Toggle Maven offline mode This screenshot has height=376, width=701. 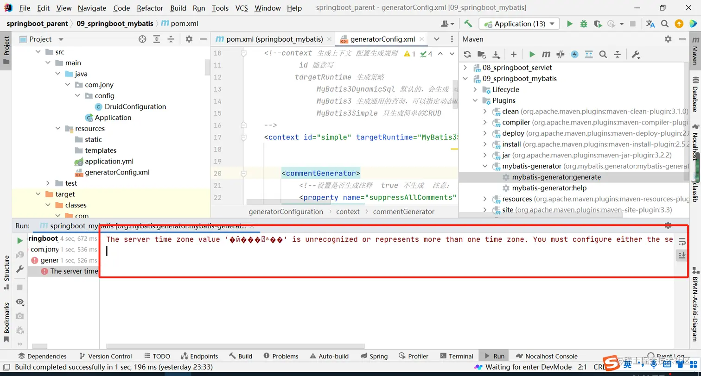(561, 55)
